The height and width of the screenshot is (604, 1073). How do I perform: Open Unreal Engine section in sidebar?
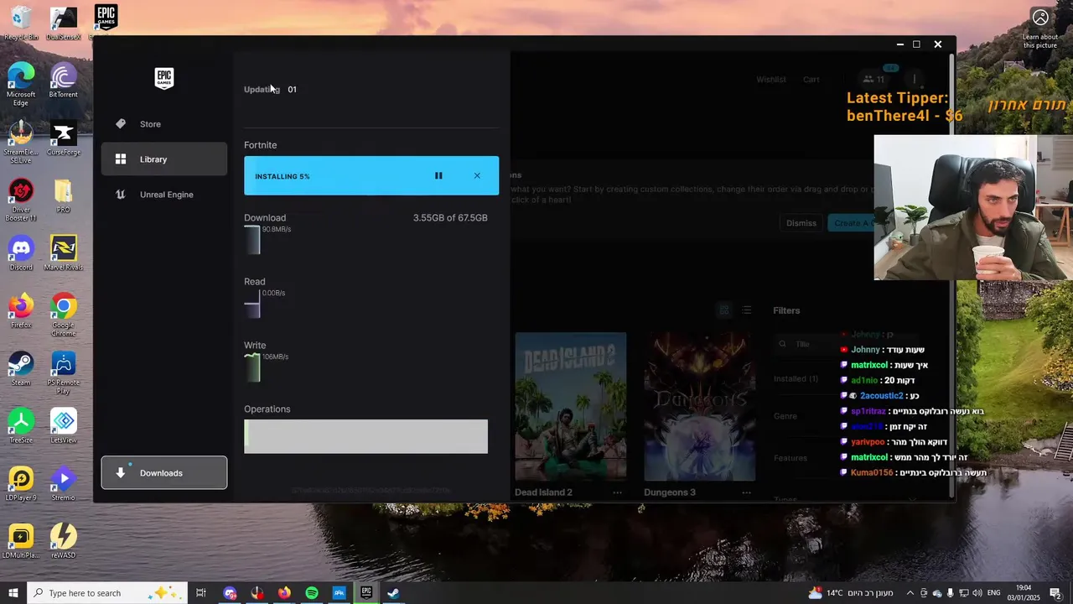pyautogui.click(x=164, y=195)
